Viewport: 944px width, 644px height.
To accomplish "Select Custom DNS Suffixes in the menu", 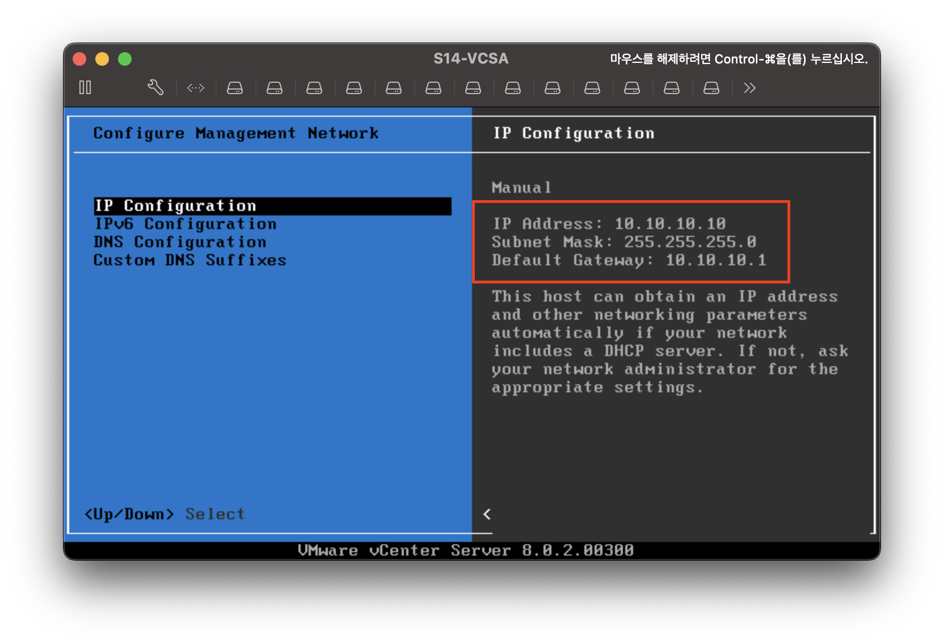I will [x=190, y=260].
